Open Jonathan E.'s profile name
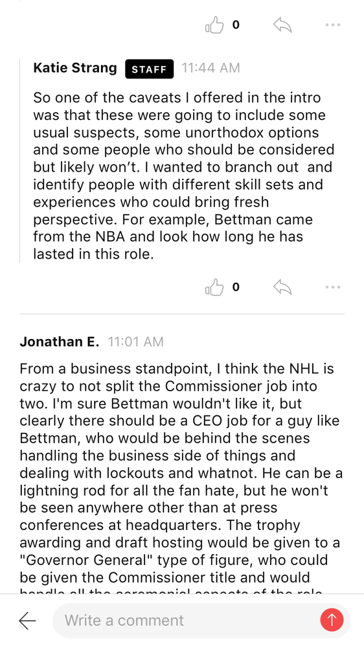This screenshot has height=648, width=364. coord(60,341)
